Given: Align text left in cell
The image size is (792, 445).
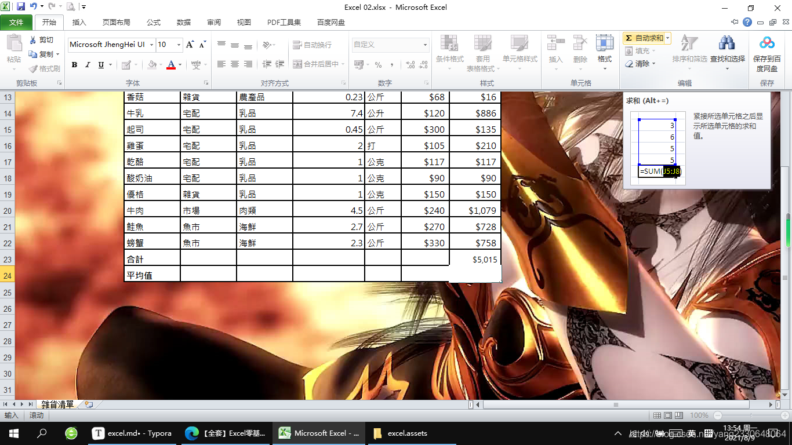Looking at the screenshot, I should tap(221, 64).
